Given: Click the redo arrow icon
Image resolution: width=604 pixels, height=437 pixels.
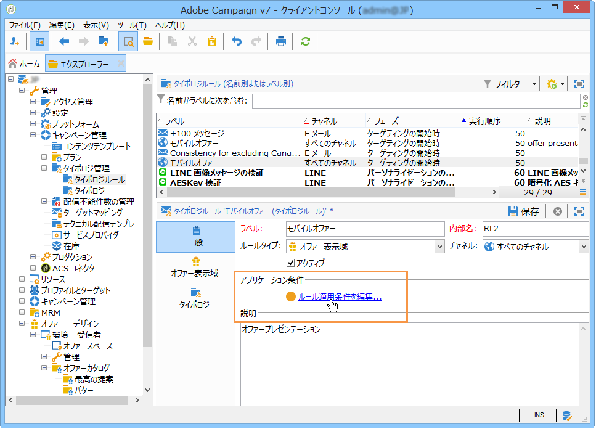Looking at the screenshot, I should (x=256, y=42).
